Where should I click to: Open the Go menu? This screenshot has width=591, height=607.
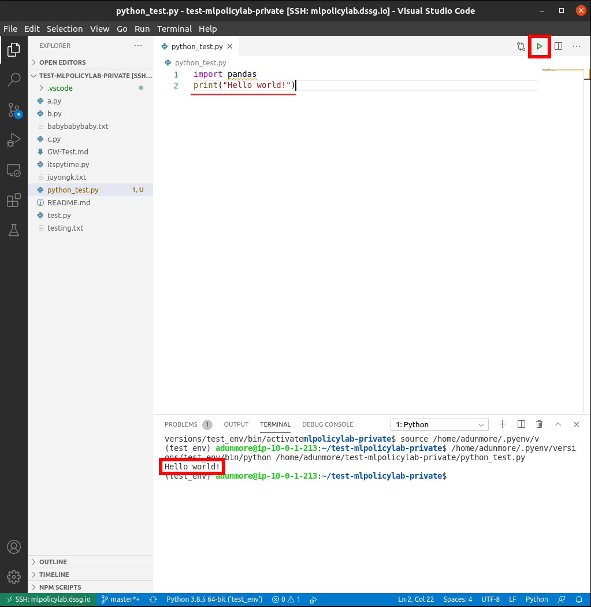[122, 29]
